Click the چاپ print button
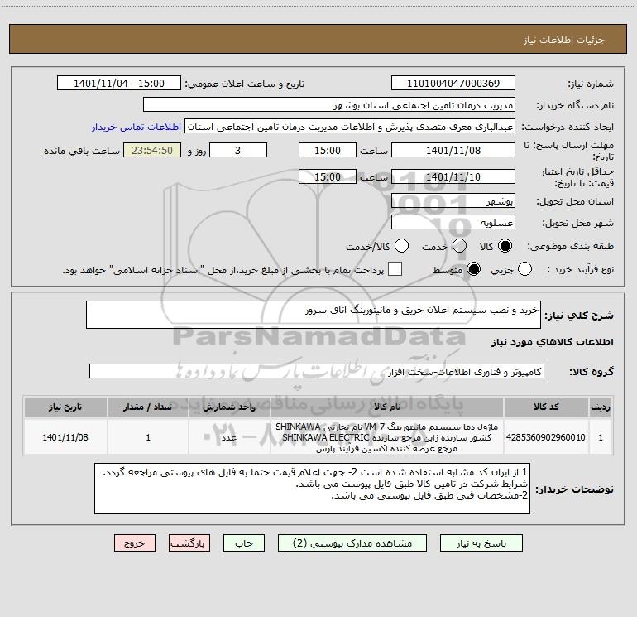Viewport: 637px width, 617px height. pyautogui.click(x=244, y=543)
